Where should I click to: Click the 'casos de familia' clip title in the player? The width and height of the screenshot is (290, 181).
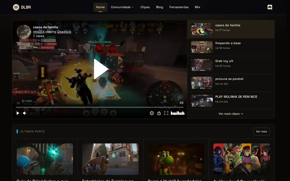pyautogui.click(x=46, y=27)
